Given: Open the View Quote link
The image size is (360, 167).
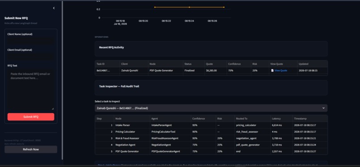Looking at the screenshot, I should coord(280,70).
